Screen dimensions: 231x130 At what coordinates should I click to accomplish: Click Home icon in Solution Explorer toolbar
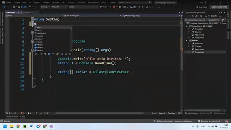point(193,16)
